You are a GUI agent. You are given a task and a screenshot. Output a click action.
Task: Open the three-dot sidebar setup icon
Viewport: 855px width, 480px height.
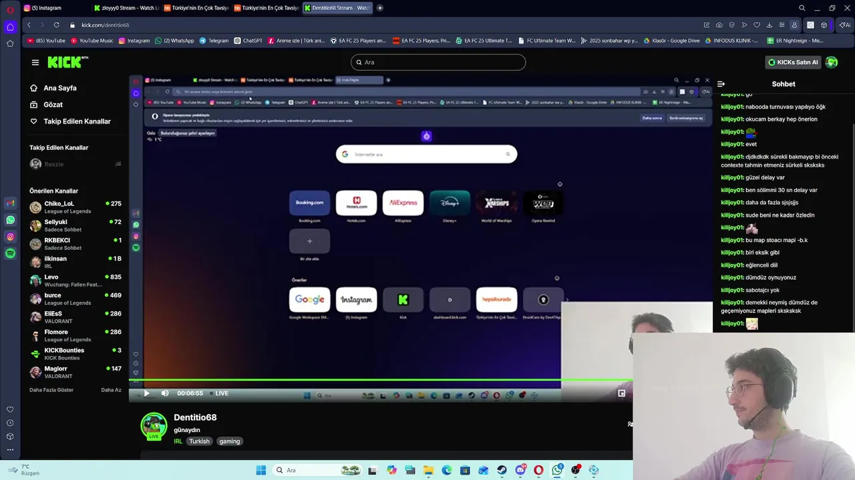(x=10, y=449)
